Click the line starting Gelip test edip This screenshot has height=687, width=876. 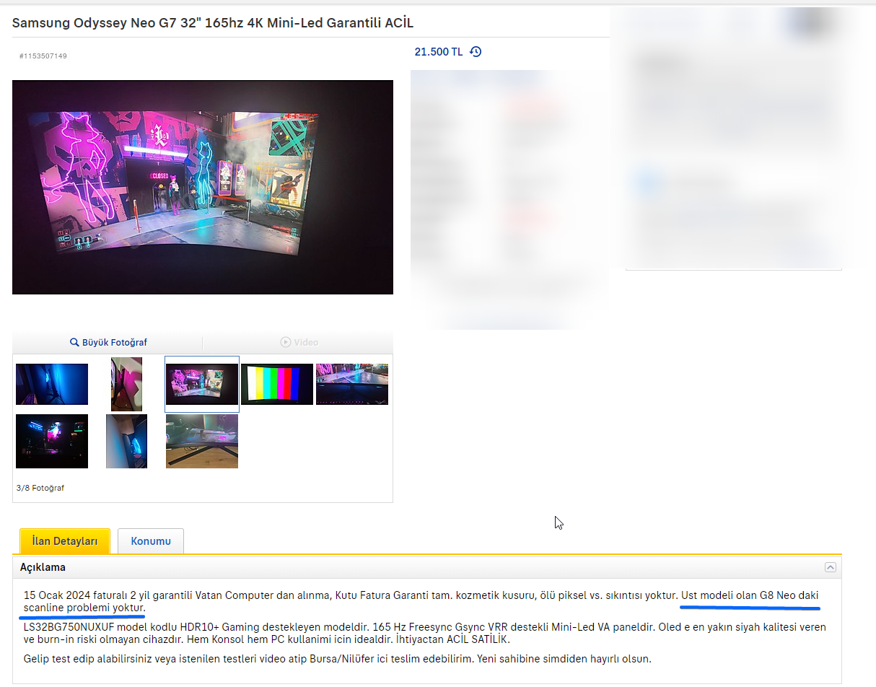click(x=338, y=659)
